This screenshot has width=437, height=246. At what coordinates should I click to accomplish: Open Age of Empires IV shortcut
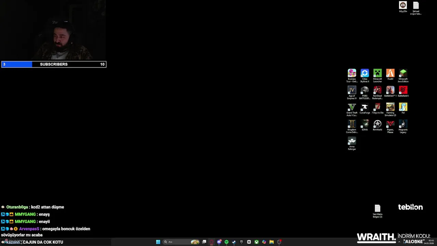pos(352,92)
